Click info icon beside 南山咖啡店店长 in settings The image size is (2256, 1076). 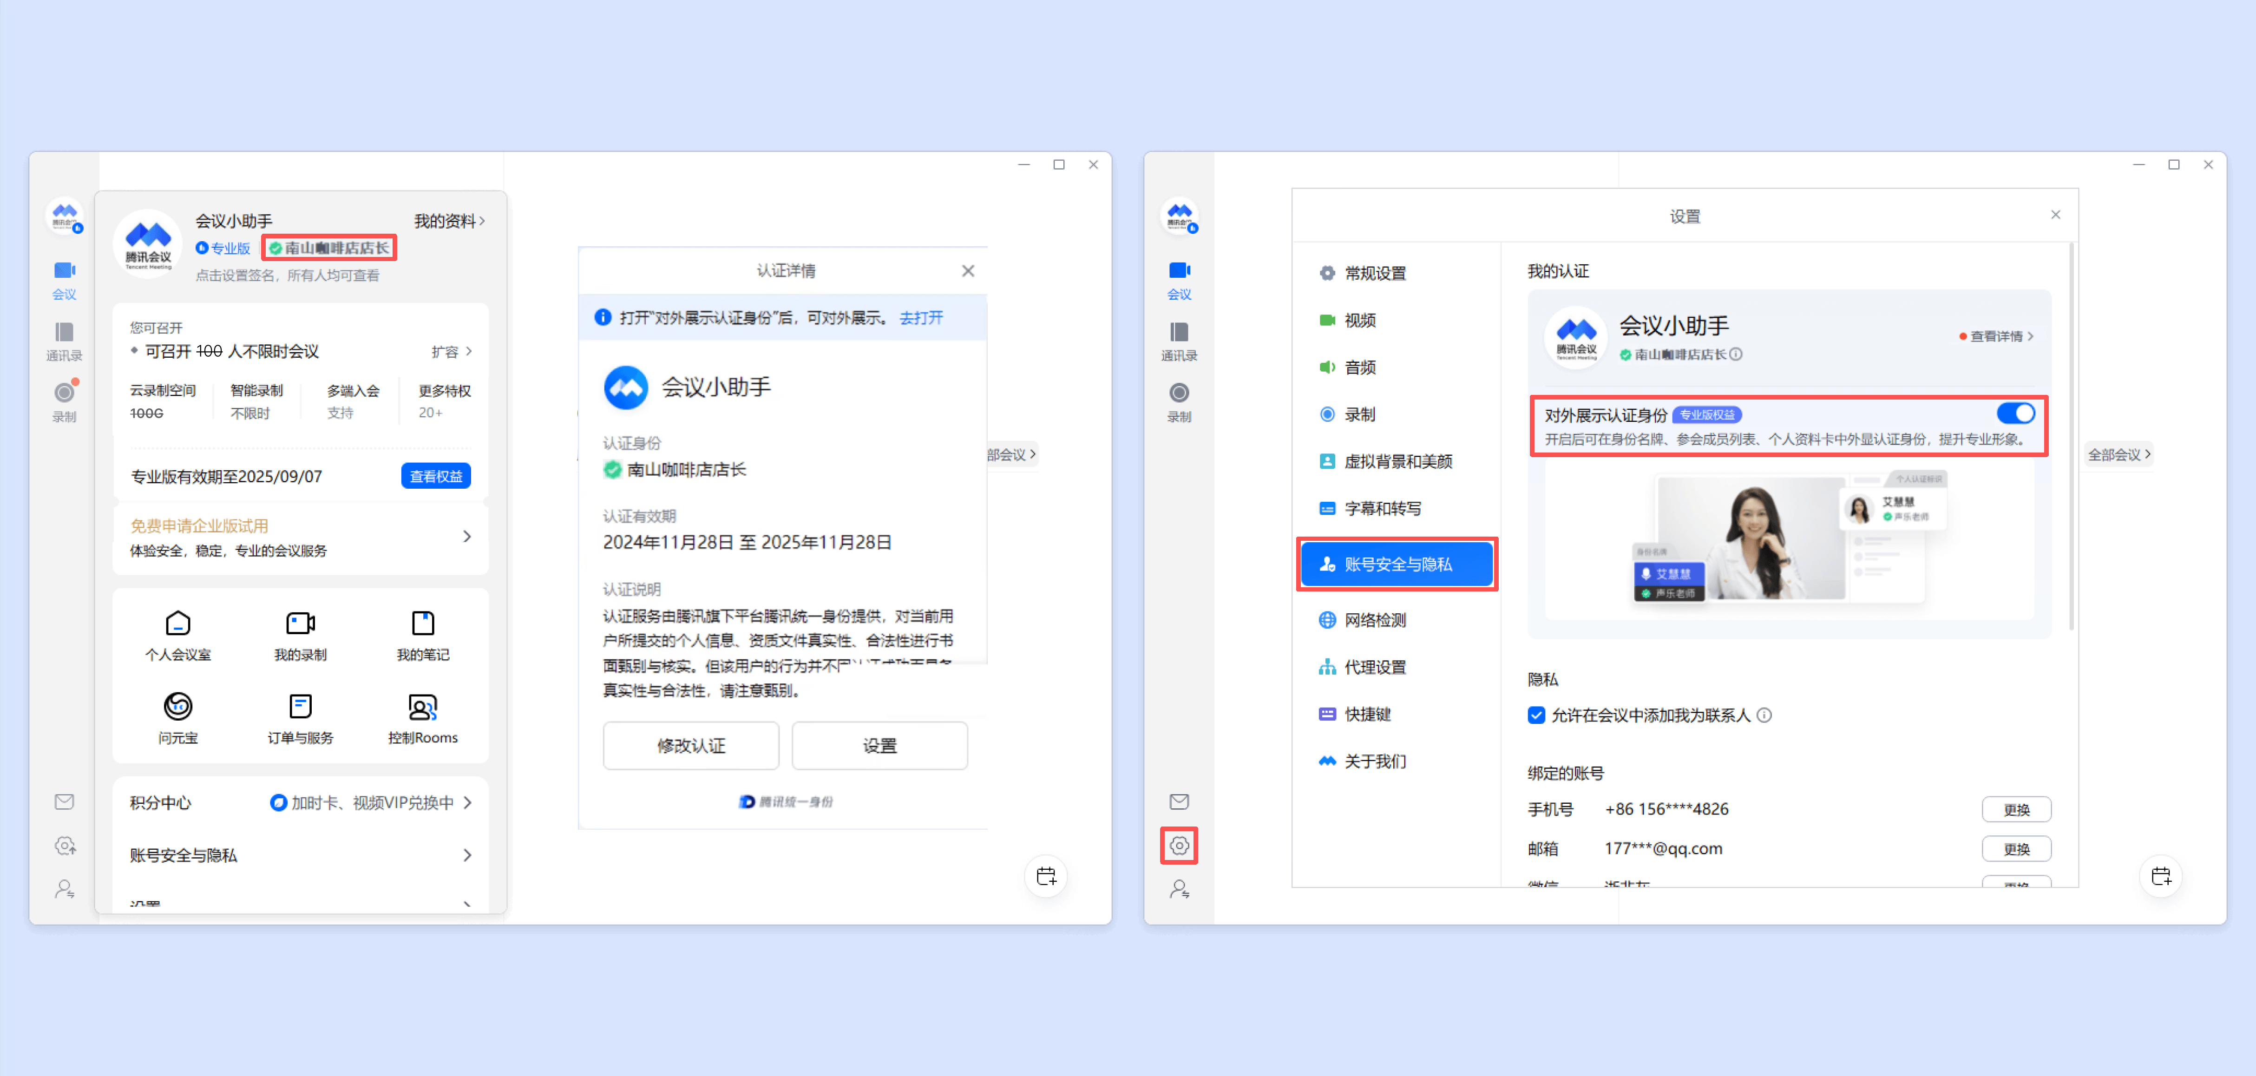click(1736, 354)
